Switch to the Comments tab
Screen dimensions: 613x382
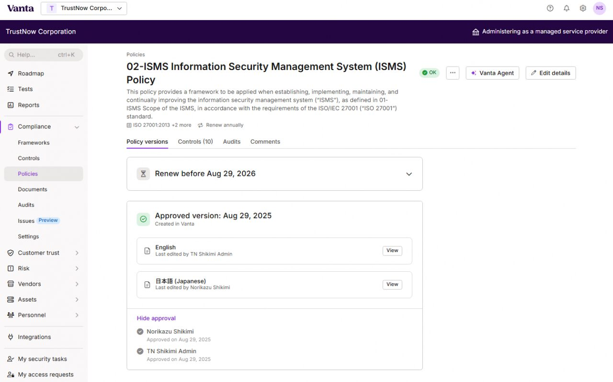point(265,142)
